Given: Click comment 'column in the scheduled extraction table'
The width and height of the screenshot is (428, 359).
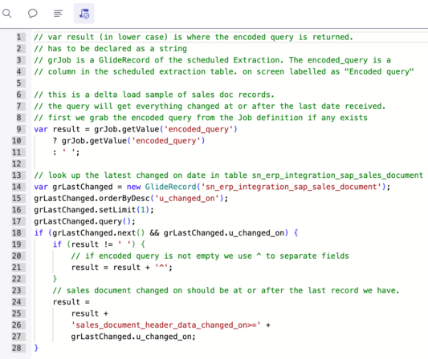Looking at the screenshot, I should click(224, 71).
